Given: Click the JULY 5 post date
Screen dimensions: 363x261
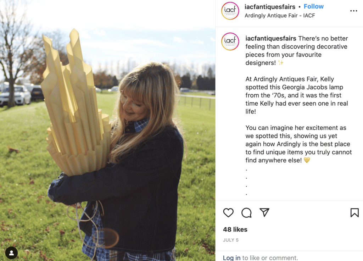Looking at the screenshot, I should tap(230, 240).
